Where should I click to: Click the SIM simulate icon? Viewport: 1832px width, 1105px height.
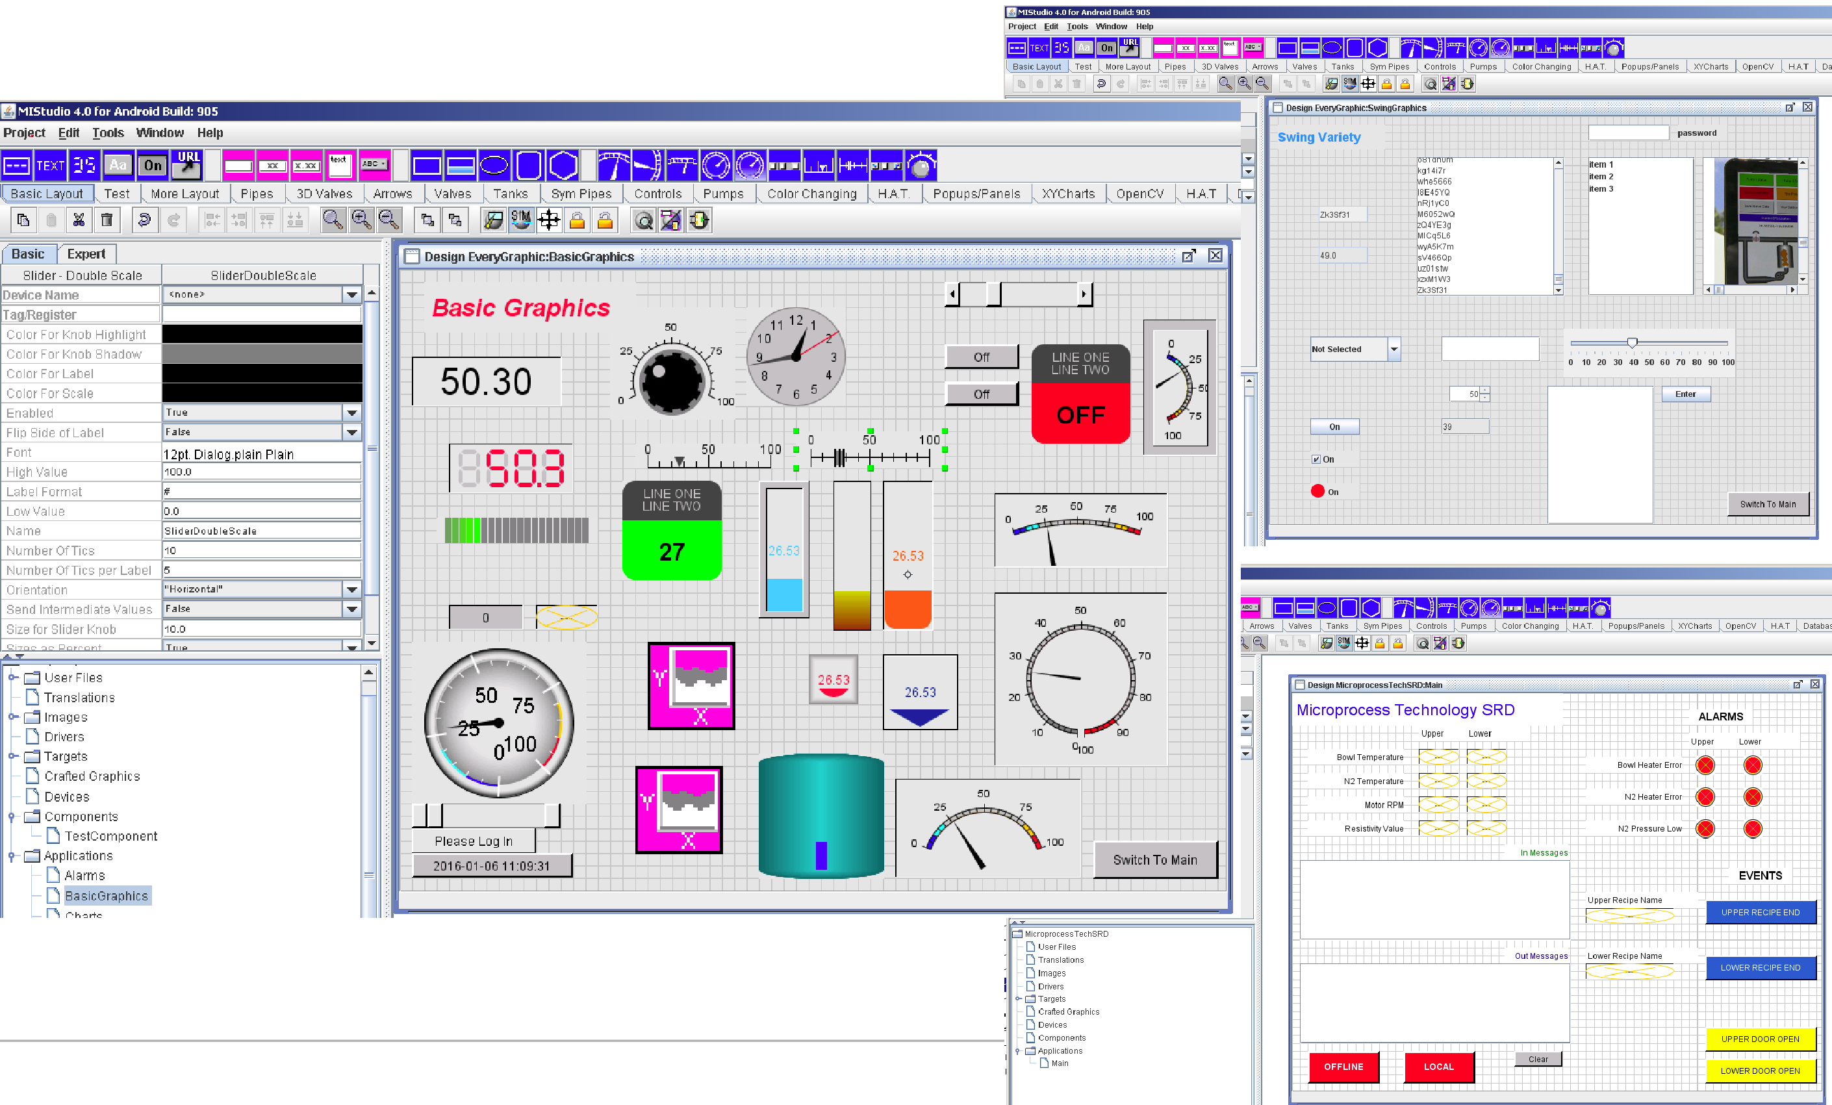coord(520,220)
